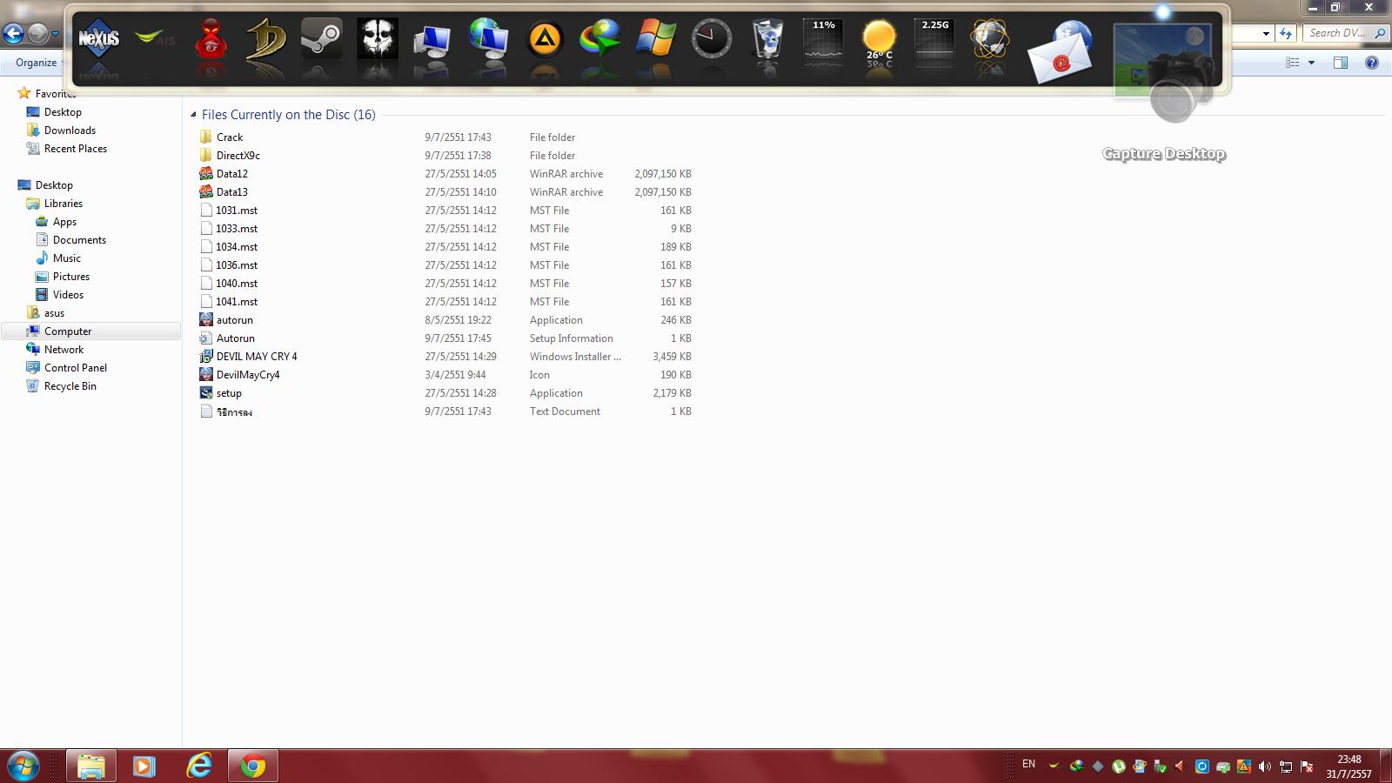Toggle the preview pane button
This screenshot has height=783, width=1392.
[1340, 63]
